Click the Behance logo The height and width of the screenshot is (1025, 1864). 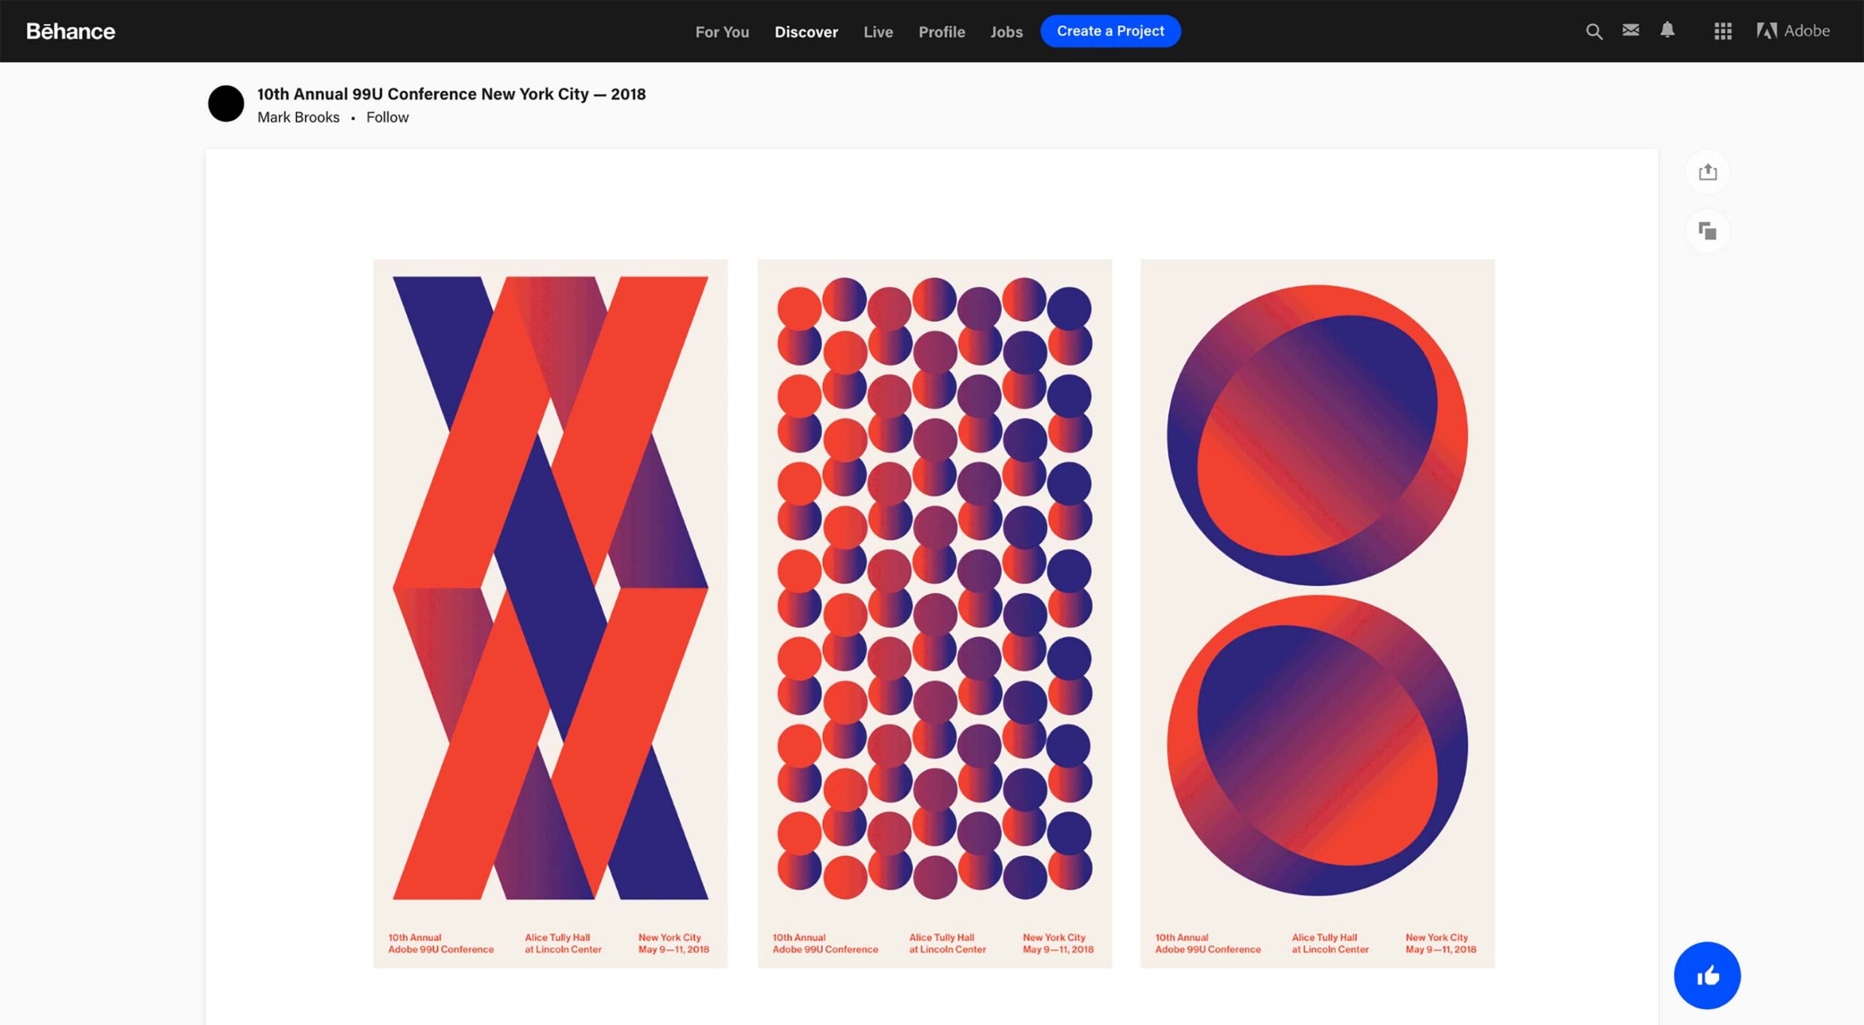[71, 31]
